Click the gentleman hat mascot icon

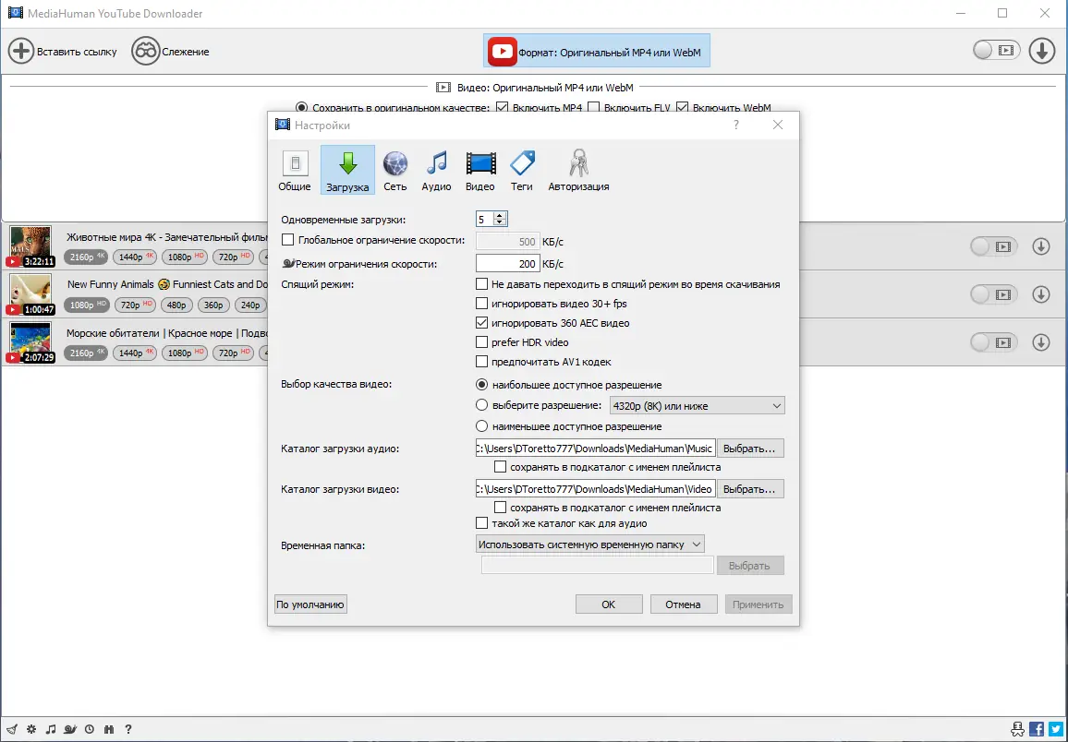[1017, 729]
